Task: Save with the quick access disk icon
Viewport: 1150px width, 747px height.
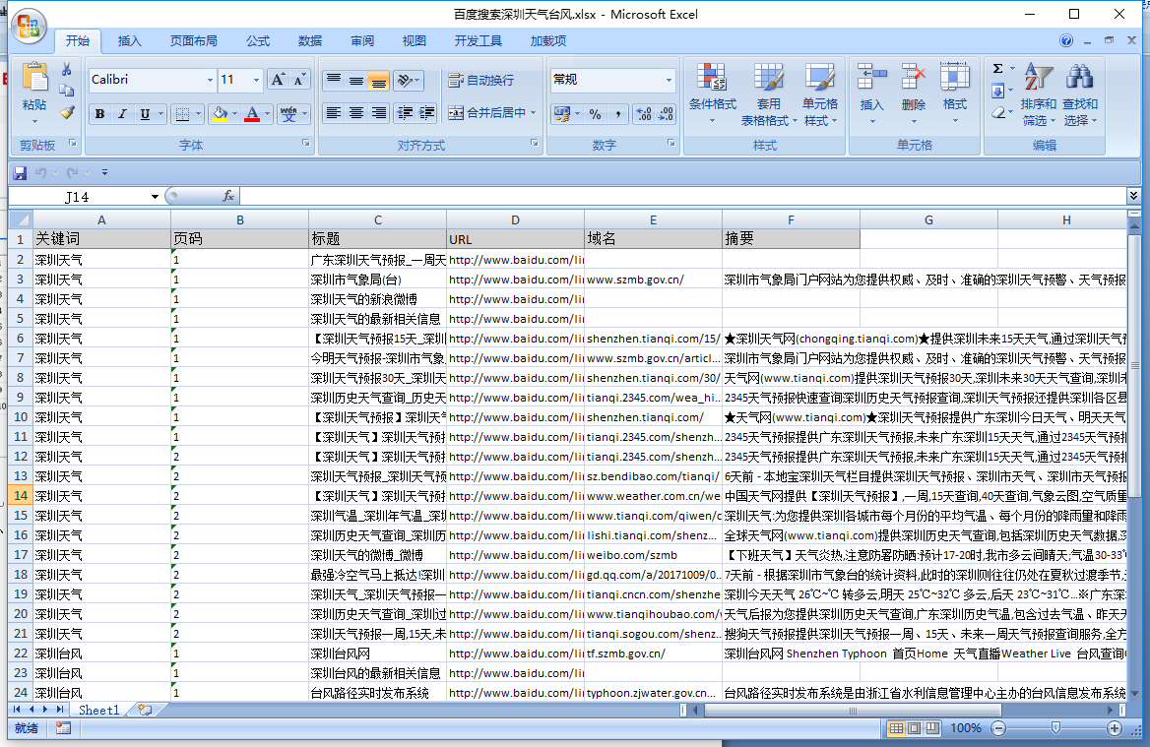Action: click(x=20, y=173)
